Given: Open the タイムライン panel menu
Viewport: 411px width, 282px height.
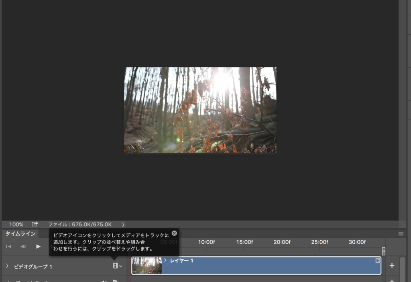Looking at the screenshot, I should coord(401,234).
